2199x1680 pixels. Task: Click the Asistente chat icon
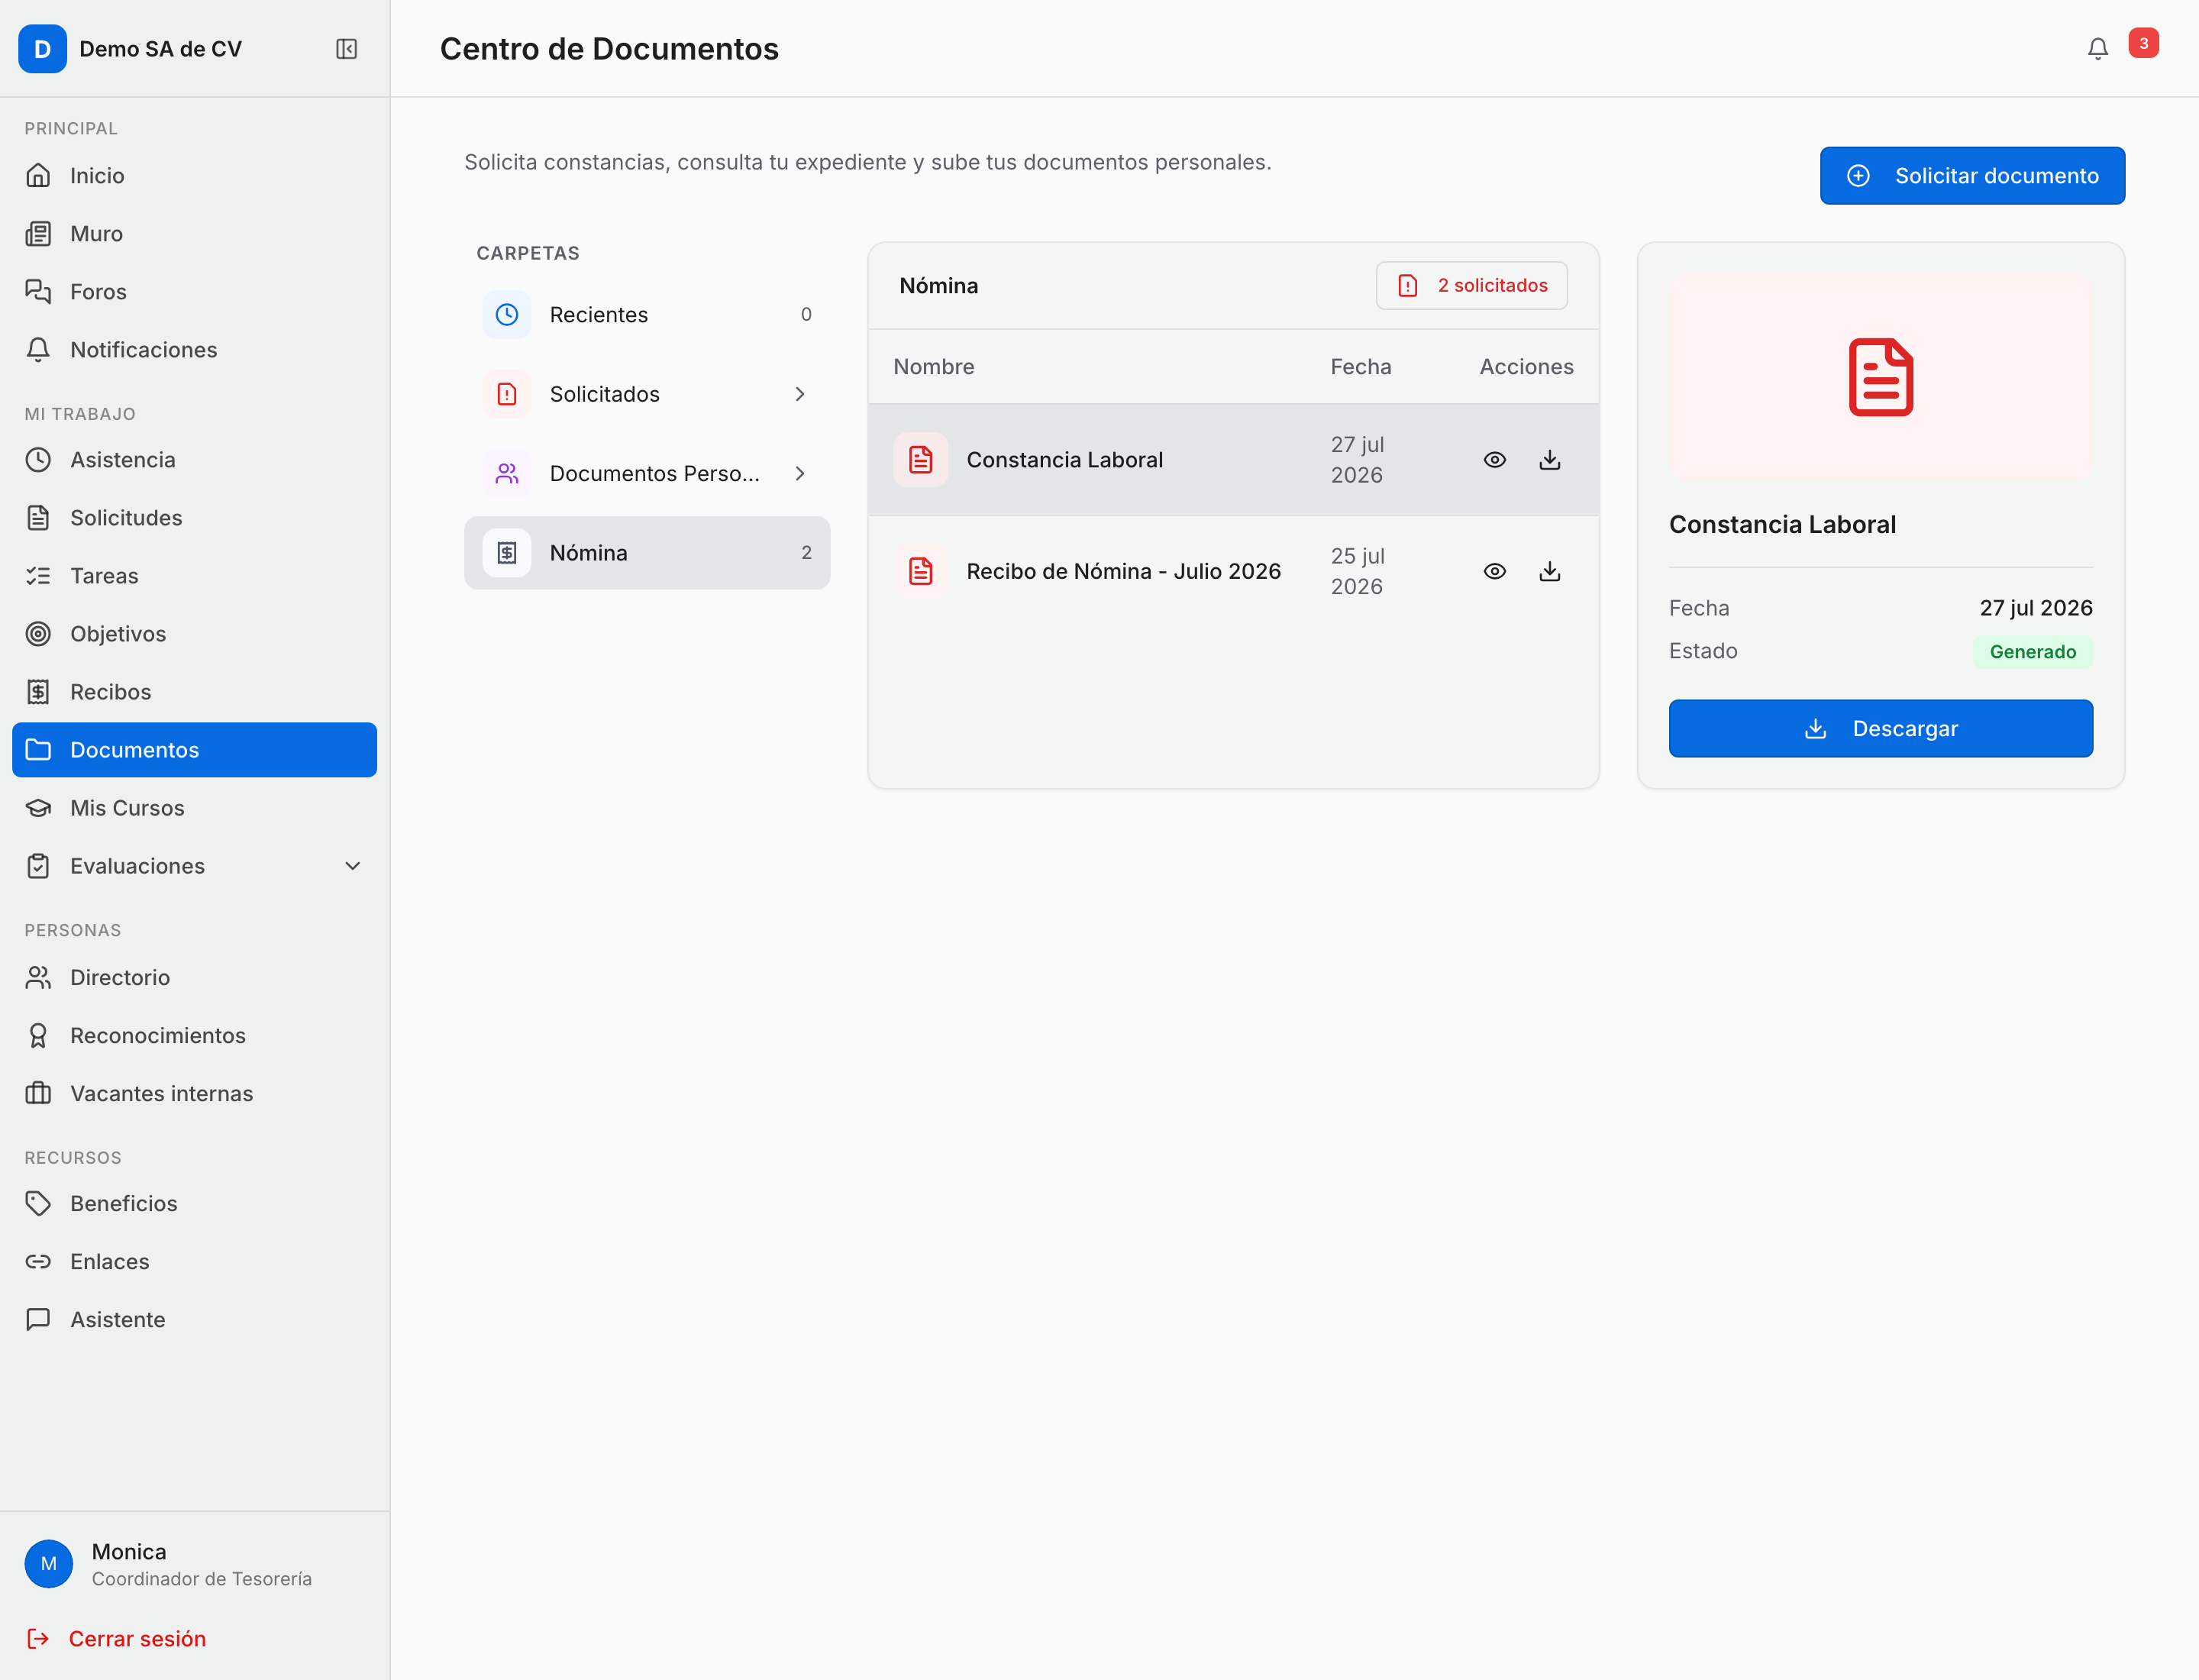tap(38, 1319)
